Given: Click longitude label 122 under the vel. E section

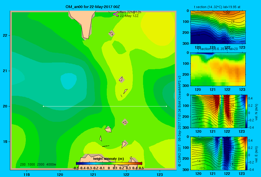Looking at the screenshot, I should click(227, 174).
